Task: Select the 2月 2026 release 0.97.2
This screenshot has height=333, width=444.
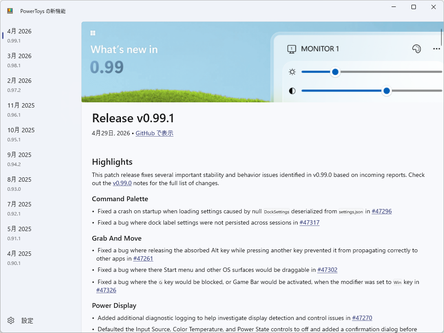Action: pos(41,85)
